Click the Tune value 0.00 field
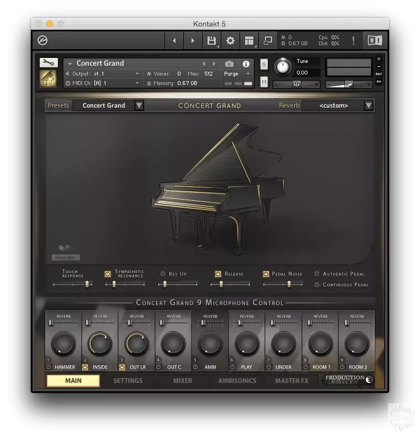This screenshot has height=437, width=420. [302, 73]
